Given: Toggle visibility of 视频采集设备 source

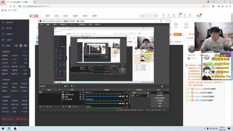Looking at the screenshot, I should 80,94.
